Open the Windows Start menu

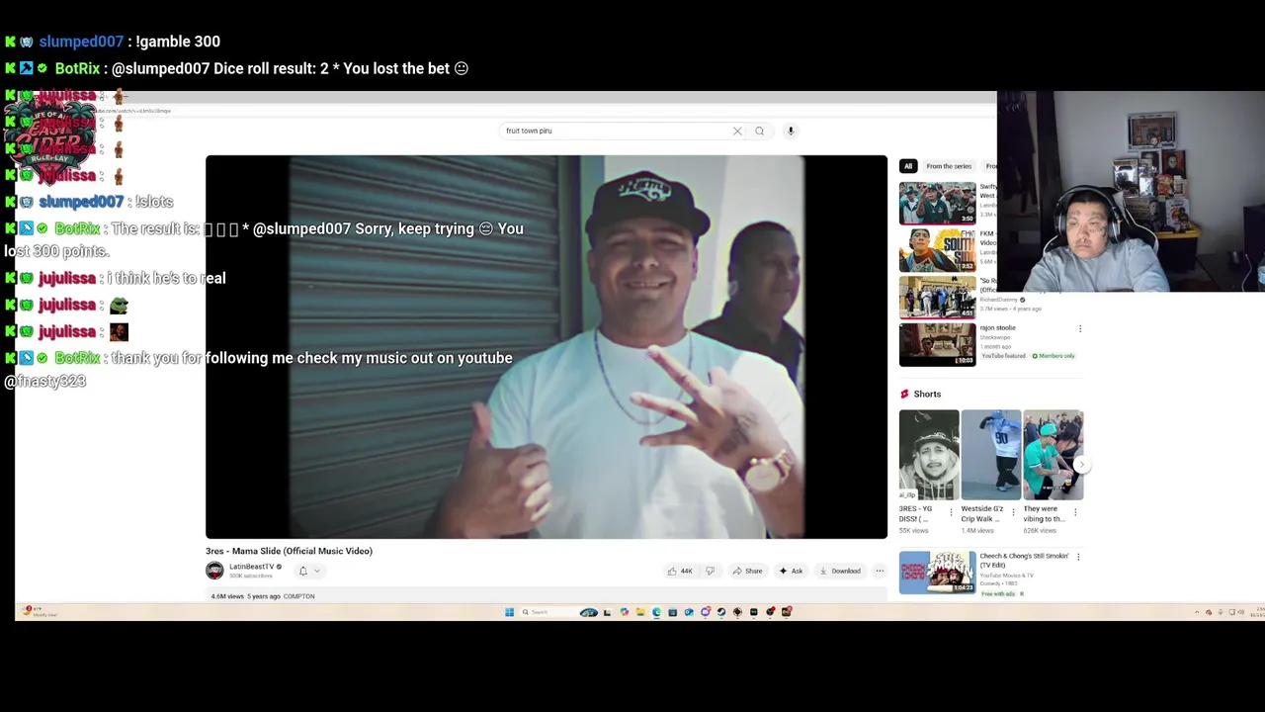click(x=509, y=612)
